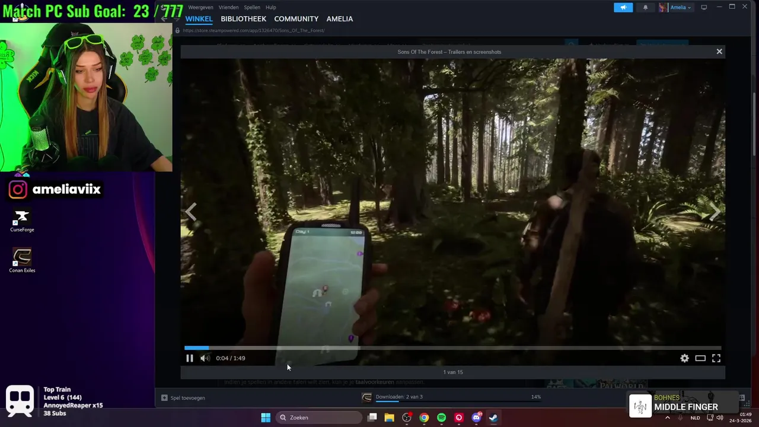Open the AMELIA profile tab
Image resolution: width=759 pixels, height=427 pixels.
(339, 19)
